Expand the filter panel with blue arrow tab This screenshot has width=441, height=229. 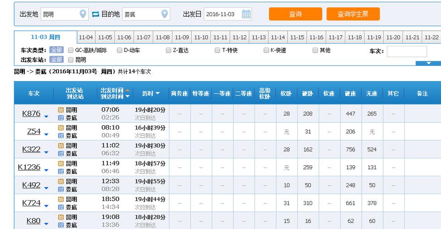[428, 63]
